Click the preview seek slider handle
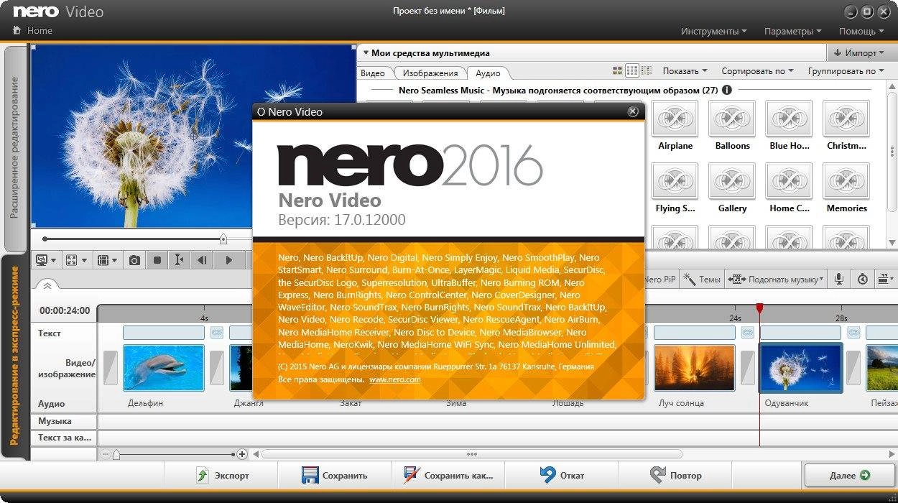 223,239
